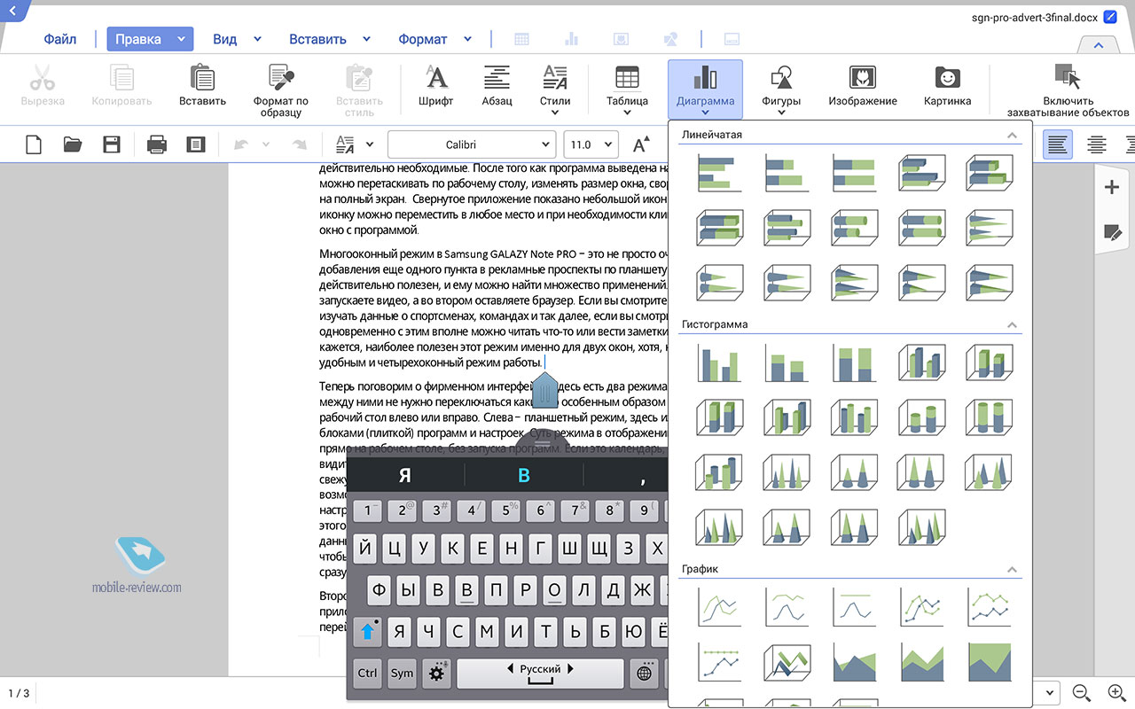1135x709 pixels.
Task: Tap the Й key on keyboard
Action: pyautogui.click(x=365, y=549)
